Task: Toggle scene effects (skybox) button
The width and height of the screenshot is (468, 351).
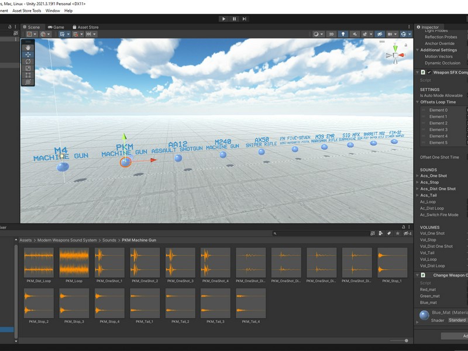Action: [364, 34]
